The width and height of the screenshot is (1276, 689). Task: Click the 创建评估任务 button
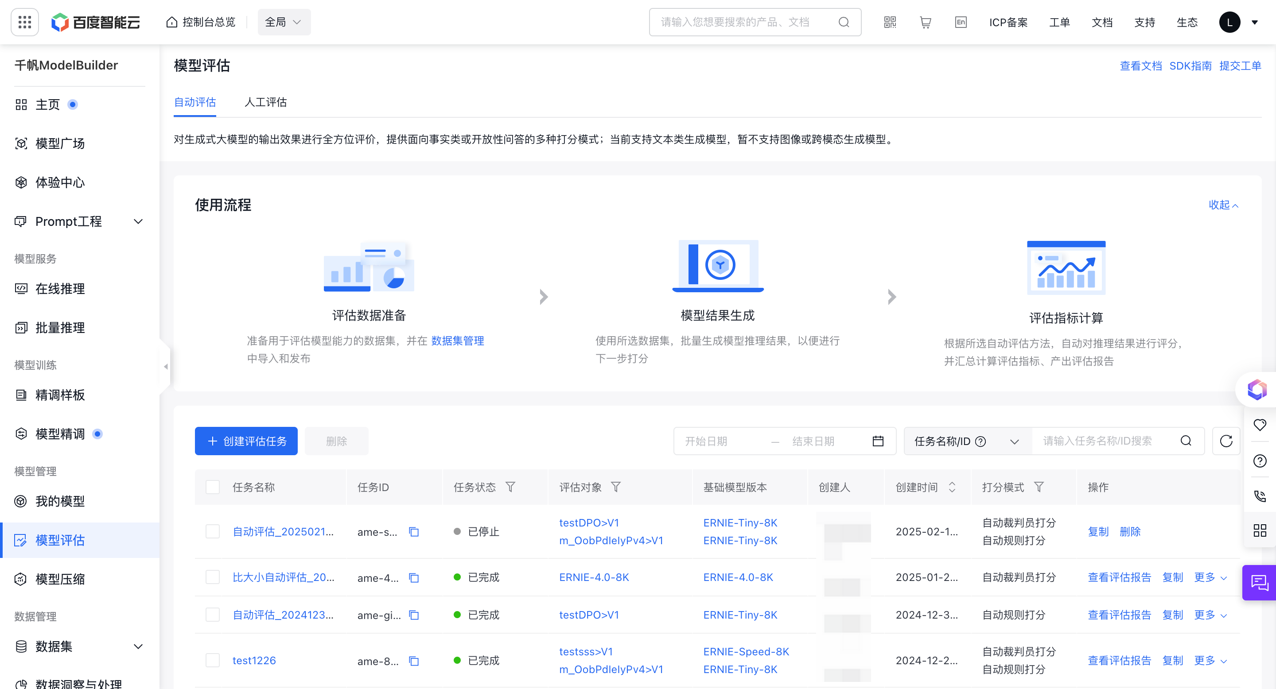(246, 441)
